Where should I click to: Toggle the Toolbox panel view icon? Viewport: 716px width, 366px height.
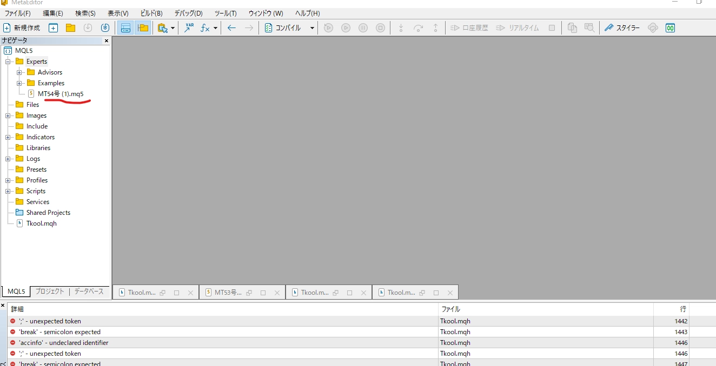click(x=125, y=28)
